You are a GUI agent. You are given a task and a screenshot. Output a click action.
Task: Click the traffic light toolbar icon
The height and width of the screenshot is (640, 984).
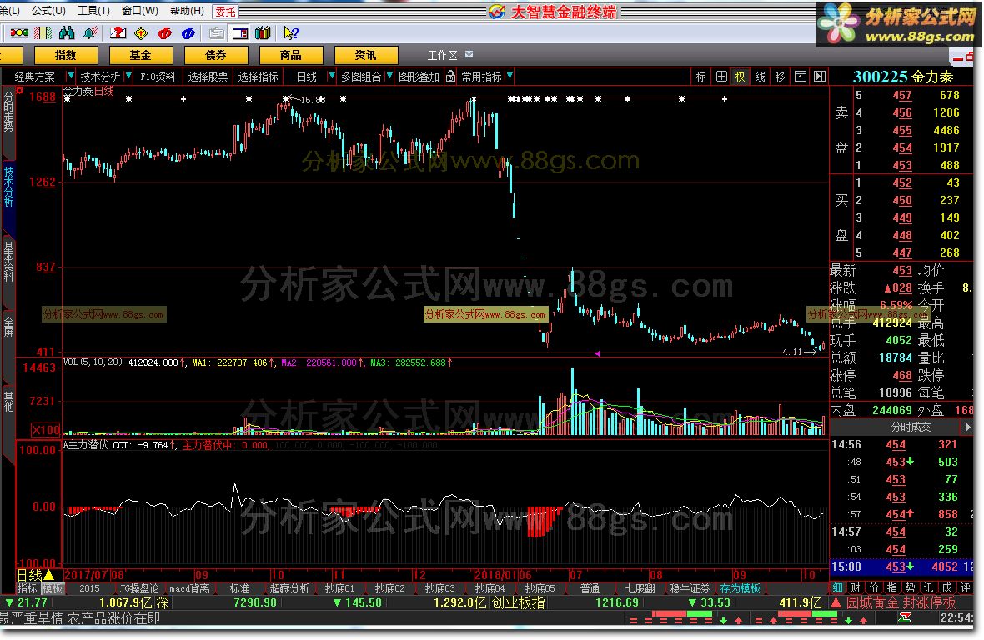[19, 33]
